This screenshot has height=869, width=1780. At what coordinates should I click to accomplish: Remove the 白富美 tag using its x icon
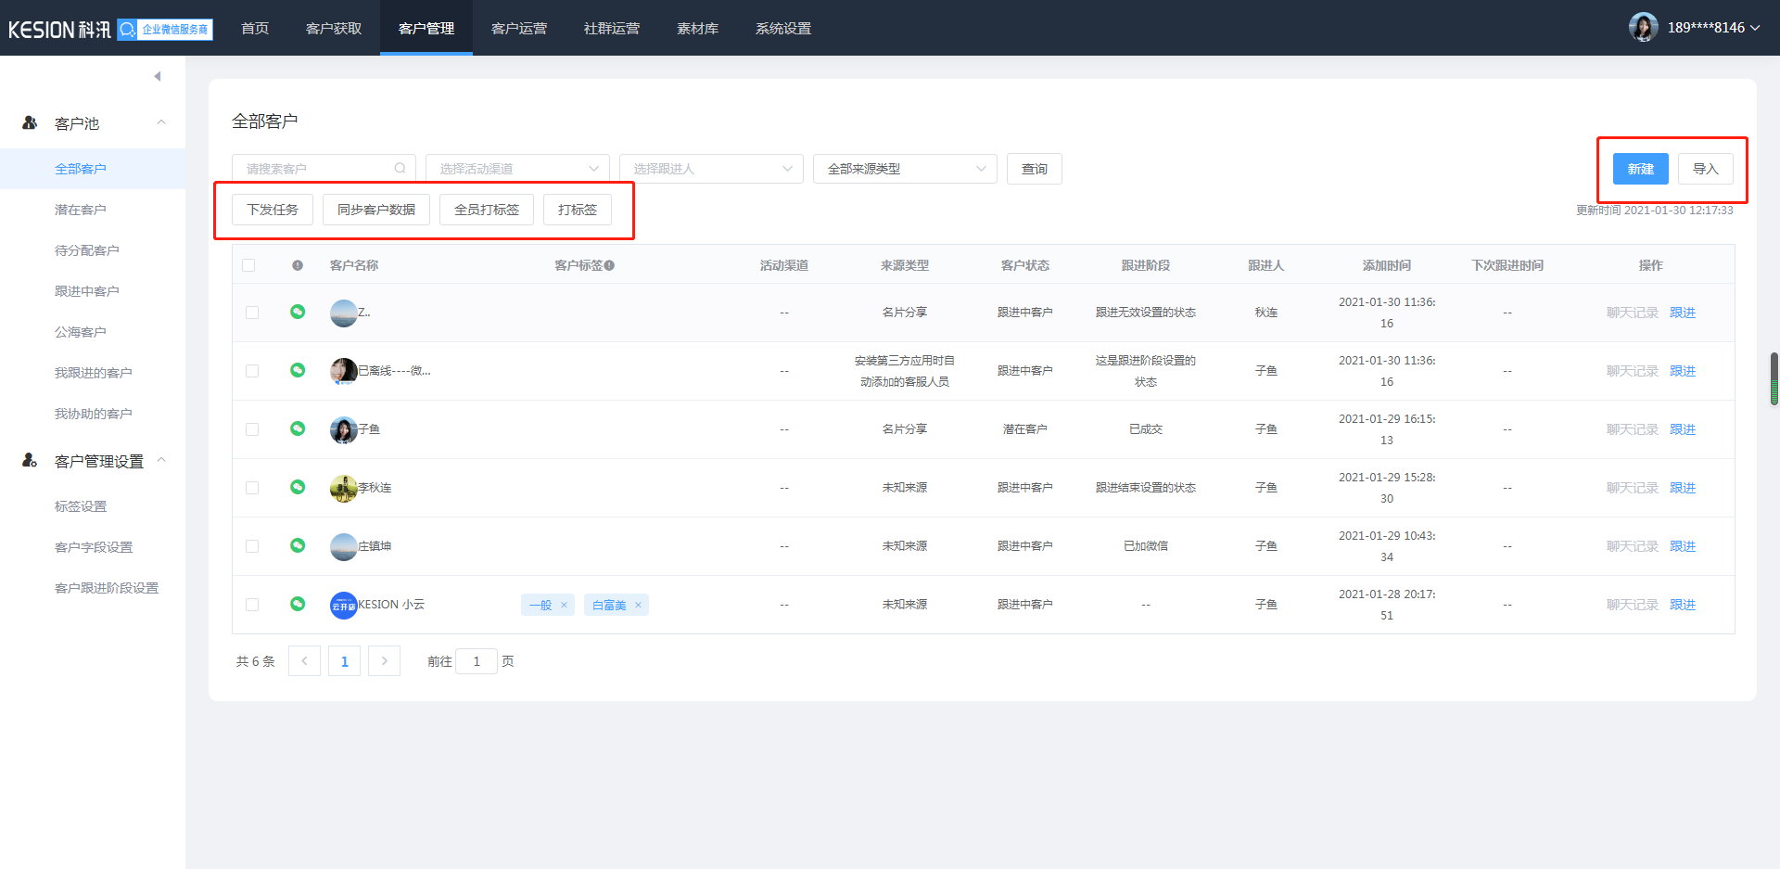tap(638, 606)
